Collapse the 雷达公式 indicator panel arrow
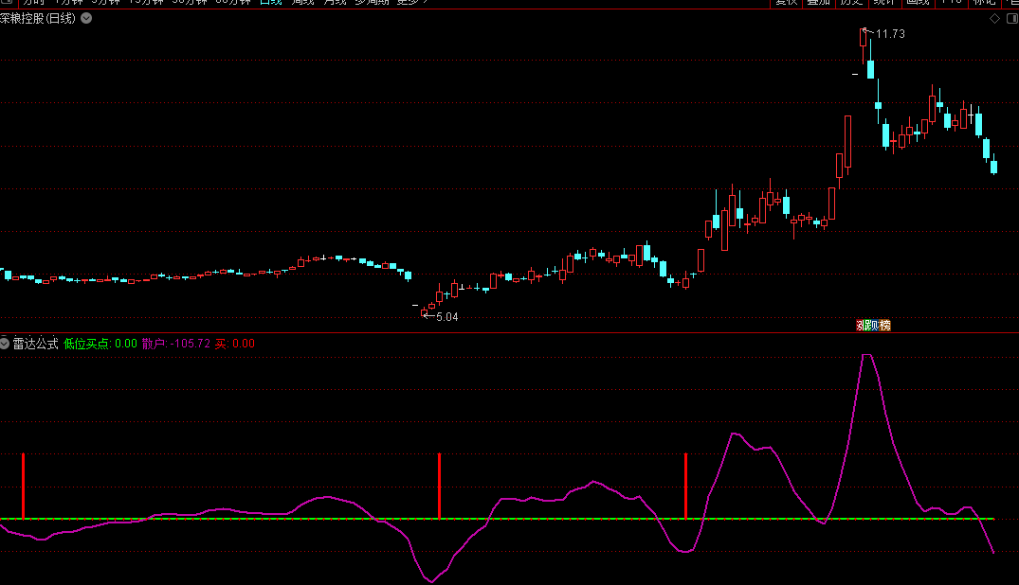The image size is (1019, 585). (4, 344)
